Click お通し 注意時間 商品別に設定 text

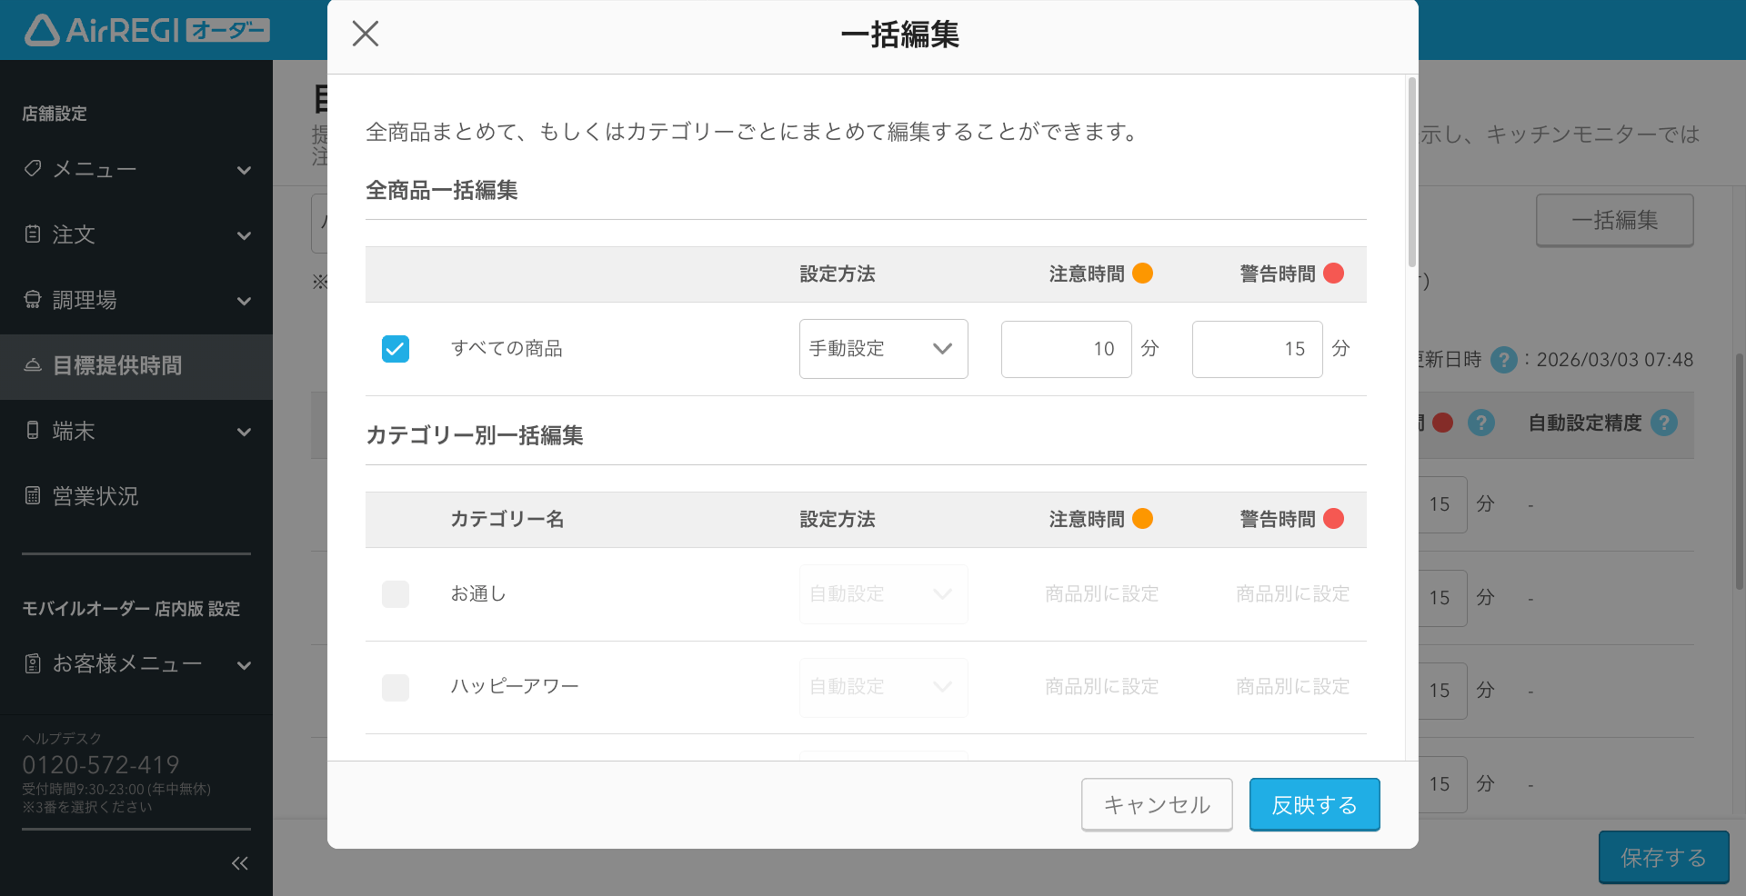tap(1102, 594)
